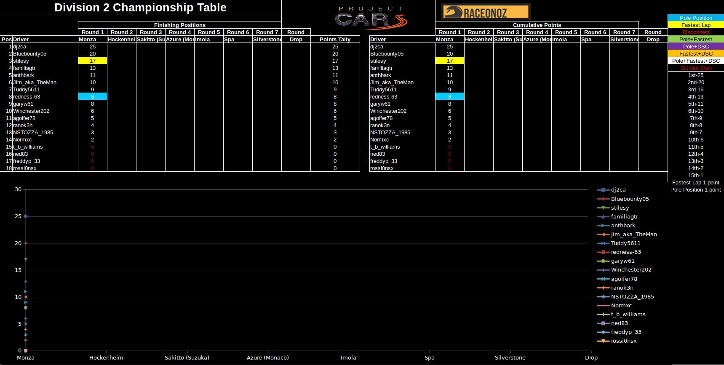Screen dimensions: 724x365
Task: Select blue 8 cell in Cumulative Points
Action: click(450, 96)
